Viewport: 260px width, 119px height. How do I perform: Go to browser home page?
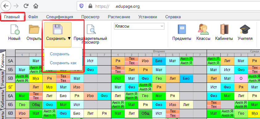(x=36, y=6)
